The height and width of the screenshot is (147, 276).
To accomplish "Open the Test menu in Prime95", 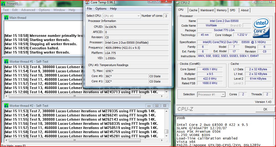I will (6, 10).
